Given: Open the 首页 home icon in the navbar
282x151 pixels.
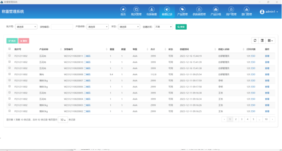Looking at the screenshot, I should (123, 9).
